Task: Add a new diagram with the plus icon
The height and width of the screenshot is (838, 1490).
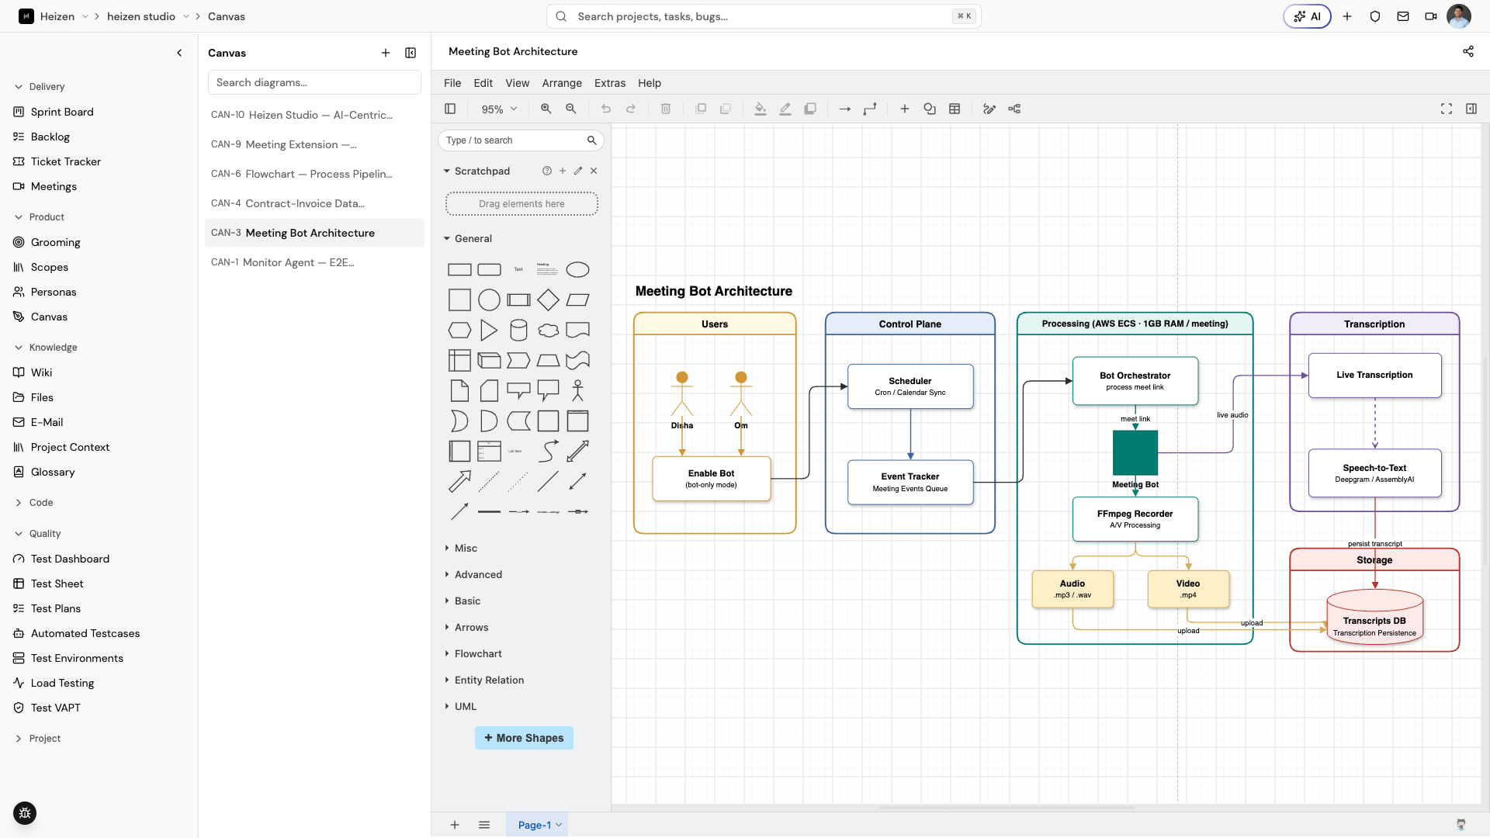Action: point(386,53)
